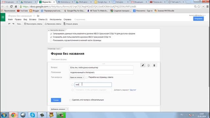This screenshot has width=210, height=118.
Task: Click browser forward arrow
Action: (7, 7)
